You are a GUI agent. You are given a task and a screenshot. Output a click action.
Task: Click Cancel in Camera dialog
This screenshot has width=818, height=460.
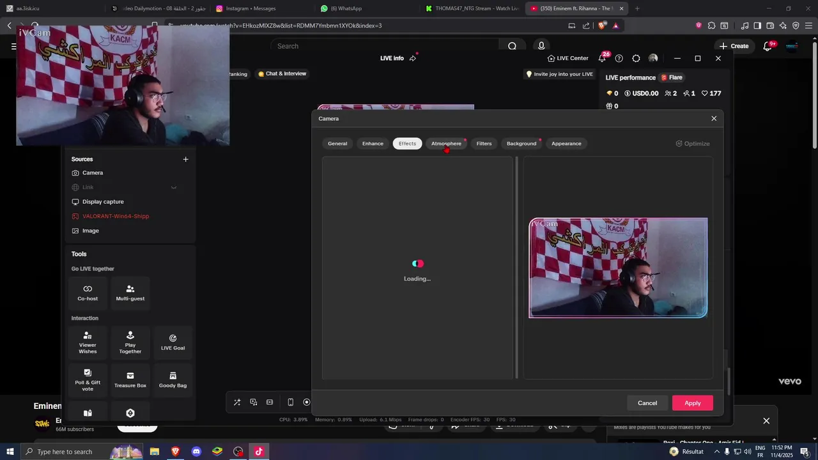[647, 403]
